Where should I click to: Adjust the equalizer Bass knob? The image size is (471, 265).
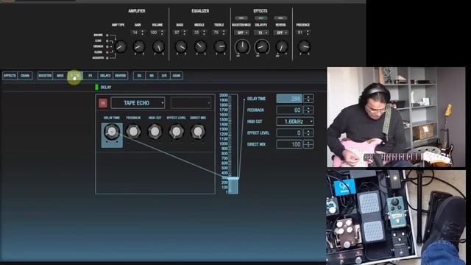click(x=181, y=46)
